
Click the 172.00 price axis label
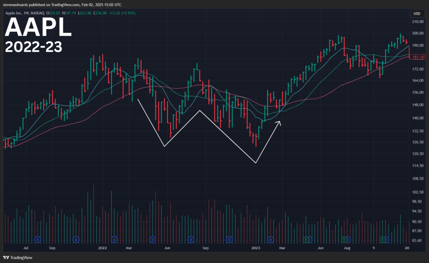(x=418, y=69)
